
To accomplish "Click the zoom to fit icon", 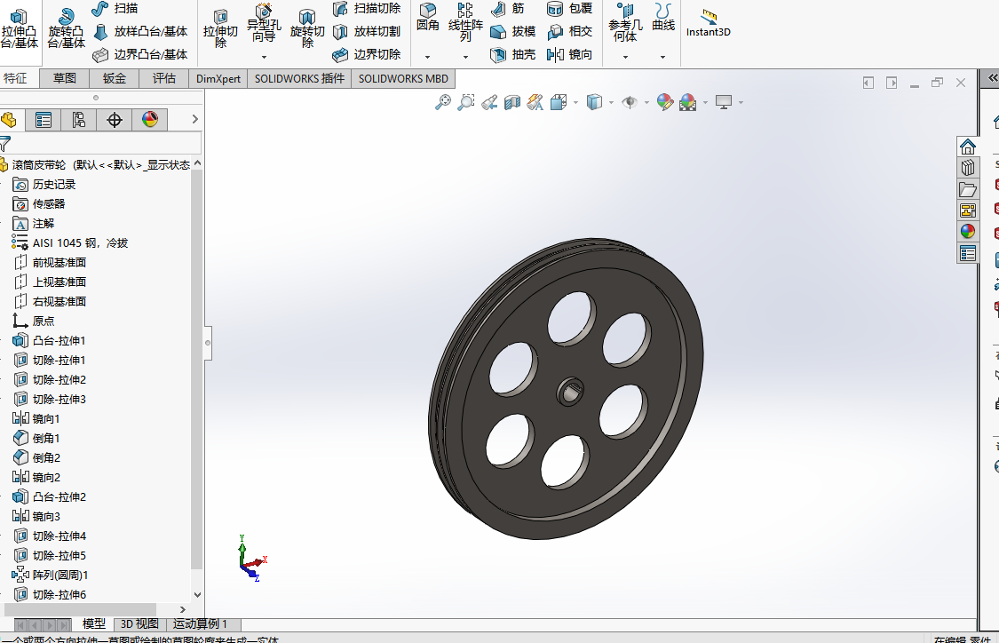I will tap(443, 102).
